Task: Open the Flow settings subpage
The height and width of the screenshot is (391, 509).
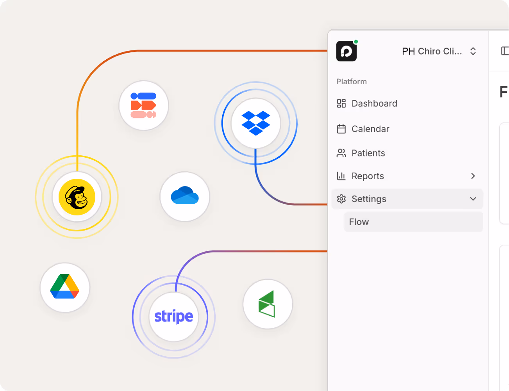Action: 413,222
